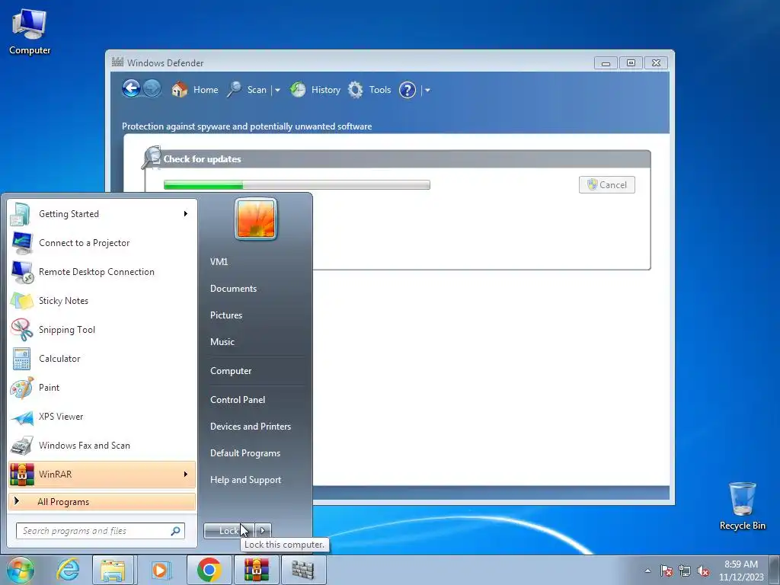Select the Recycle Bin desktop icon

tap(742, 507)
